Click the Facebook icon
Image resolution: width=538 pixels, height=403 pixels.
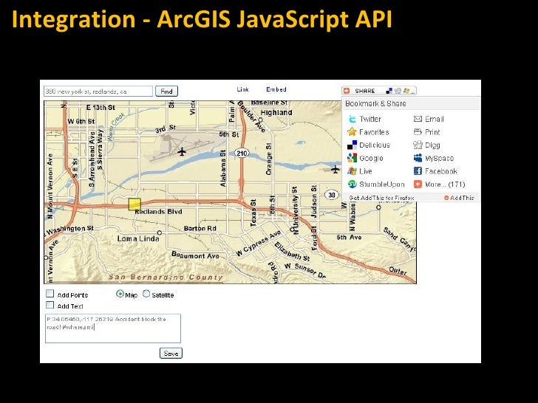[x=418, y=171]
